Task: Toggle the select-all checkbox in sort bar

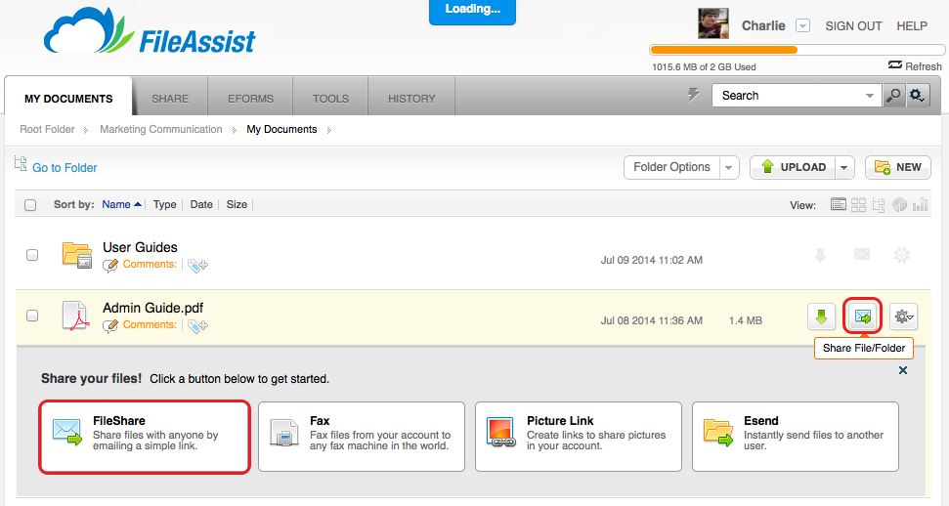Action: pyautogui.click(x=30, y=205)
